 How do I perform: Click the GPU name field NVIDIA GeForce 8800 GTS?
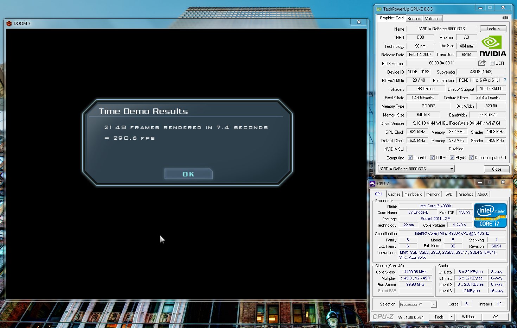coord(442,29)
